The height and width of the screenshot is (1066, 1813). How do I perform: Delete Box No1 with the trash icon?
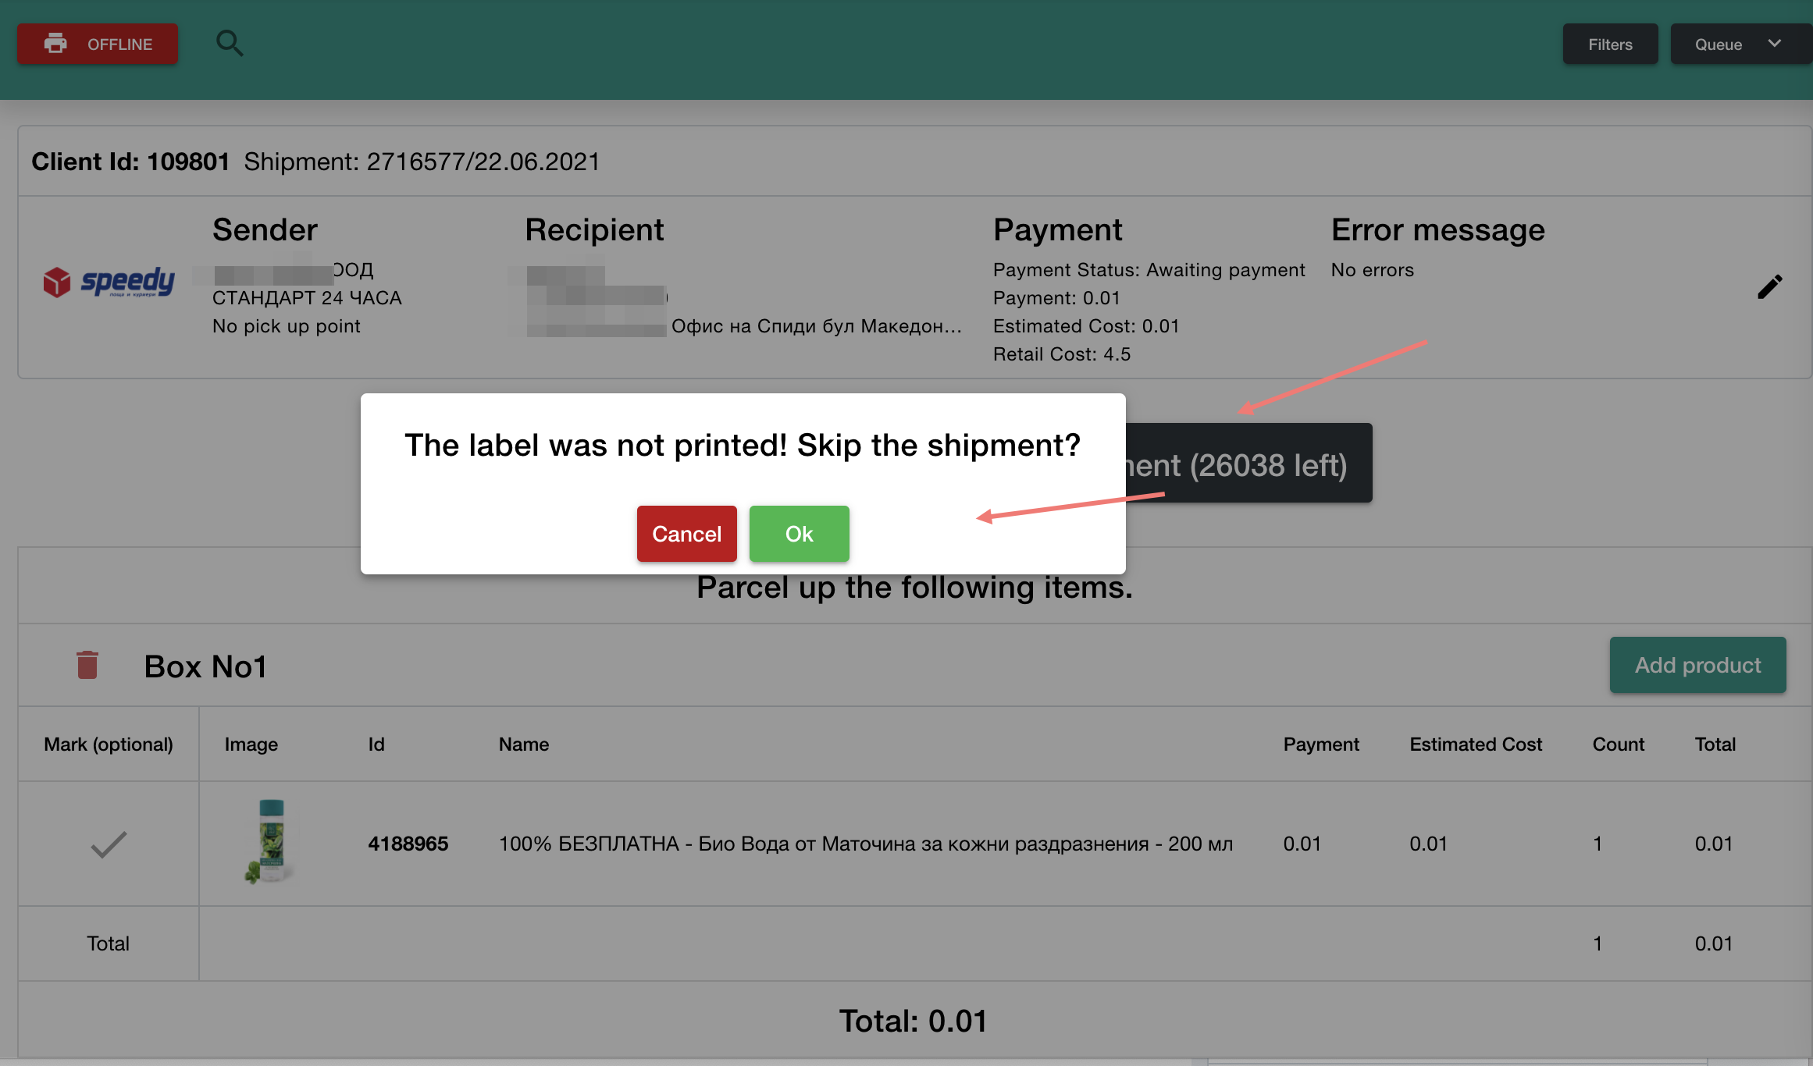pos(87,666)
